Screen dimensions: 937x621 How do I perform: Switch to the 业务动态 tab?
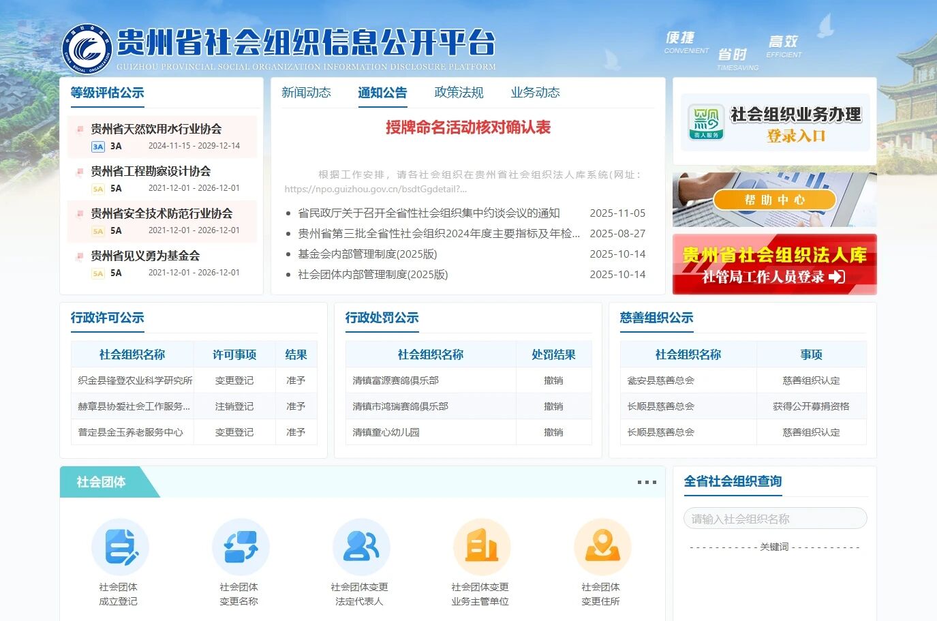[x=535, y=93]
